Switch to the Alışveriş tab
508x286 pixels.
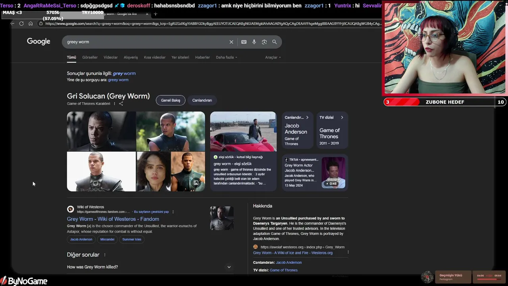[x=131, y=57]
